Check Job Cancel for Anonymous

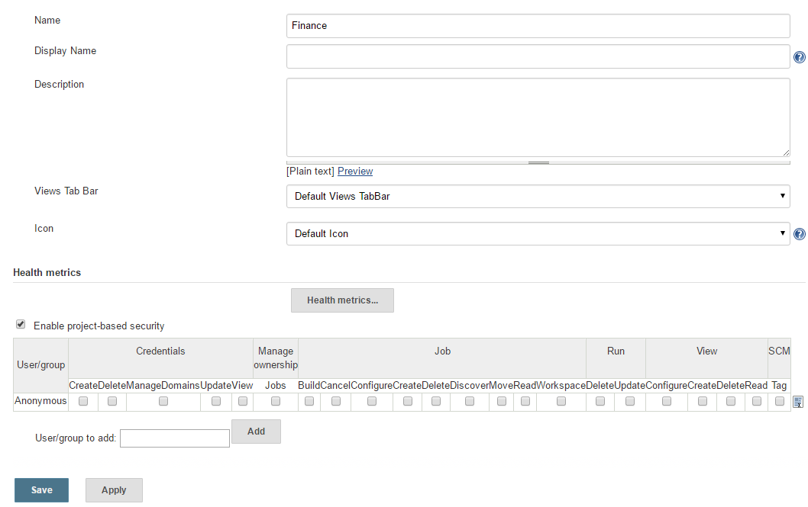[x=336, y=401]
